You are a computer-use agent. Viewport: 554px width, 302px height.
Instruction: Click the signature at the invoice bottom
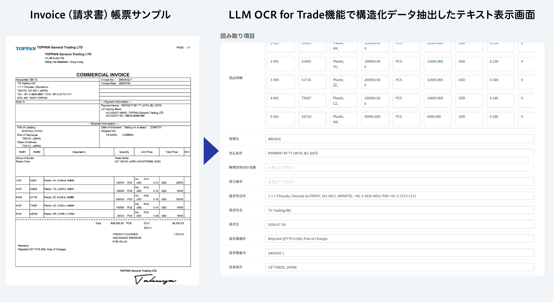pos(155,280)
